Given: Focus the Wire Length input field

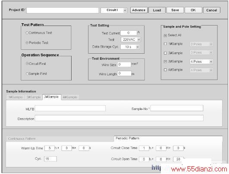Looking at the screenshot, I should pos(125,73).
